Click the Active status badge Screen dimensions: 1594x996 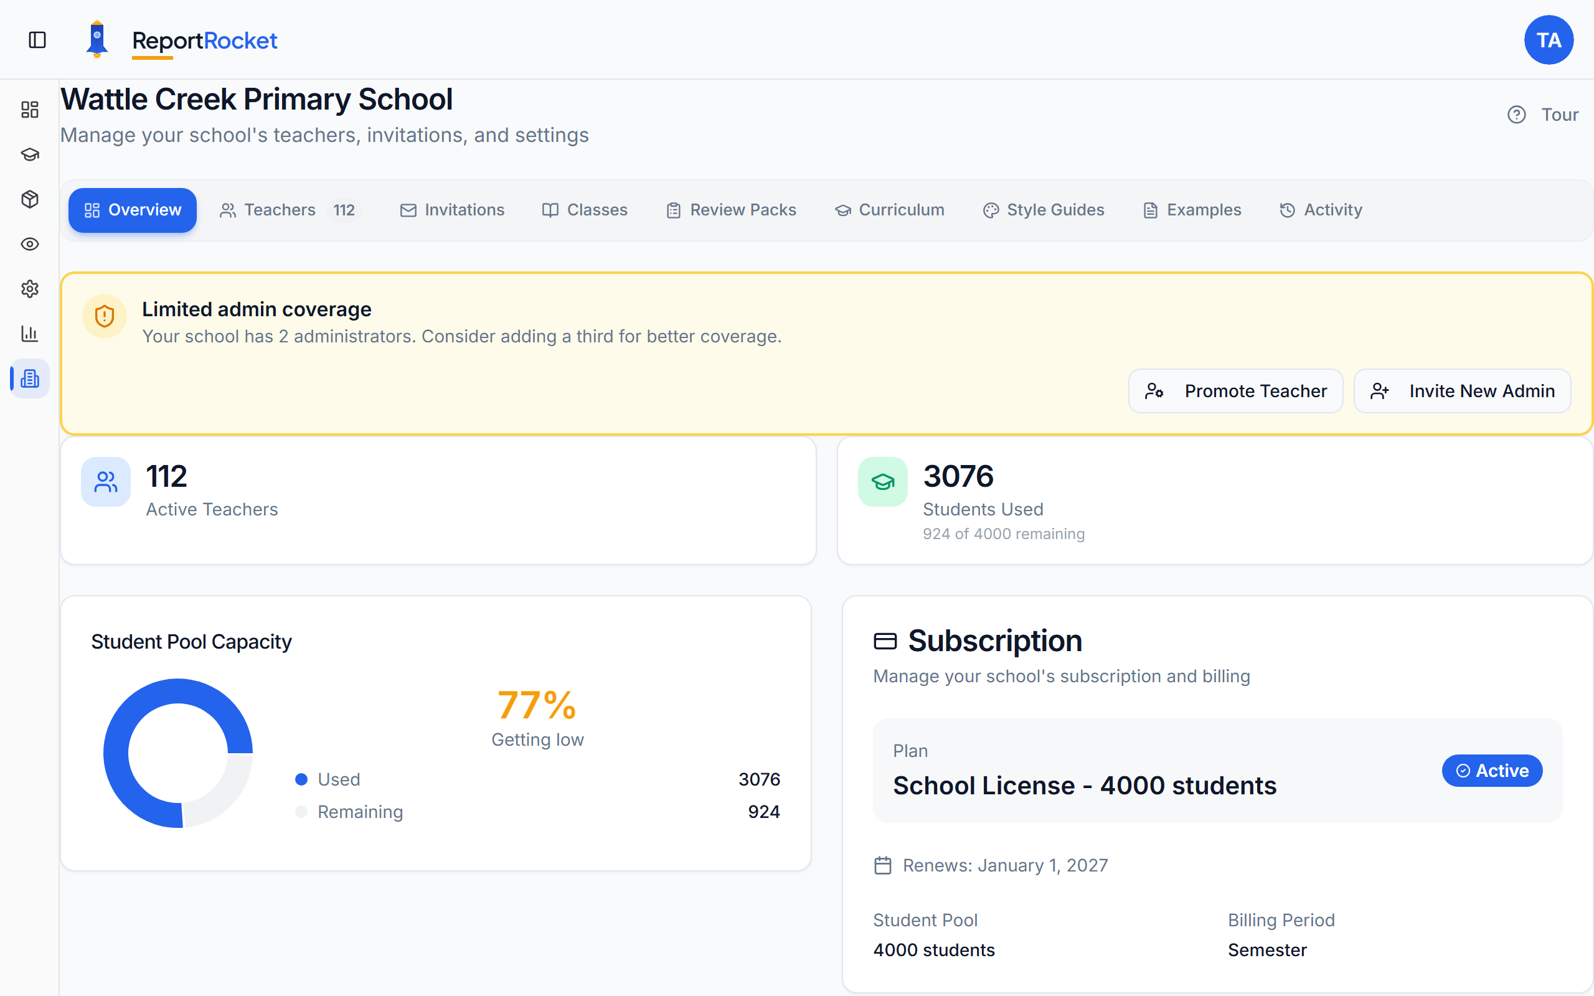1492,771
